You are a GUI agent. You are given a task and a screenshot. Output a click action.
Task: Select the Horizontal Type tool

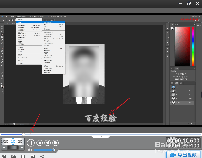2,68
